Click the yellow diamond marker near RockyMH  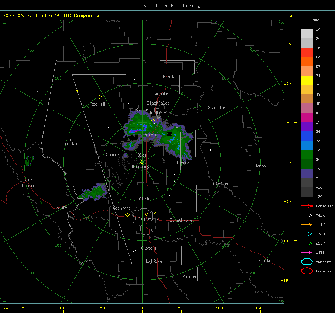[99, 97]
